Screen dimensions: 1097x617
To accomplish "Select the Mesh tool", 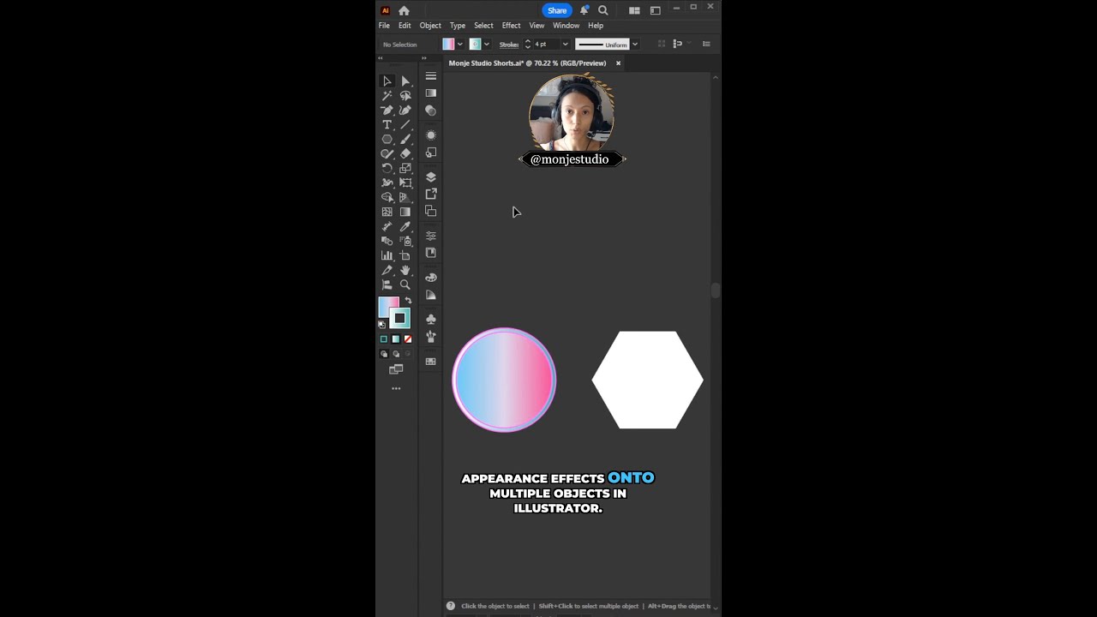I will [x=387, y=213].
